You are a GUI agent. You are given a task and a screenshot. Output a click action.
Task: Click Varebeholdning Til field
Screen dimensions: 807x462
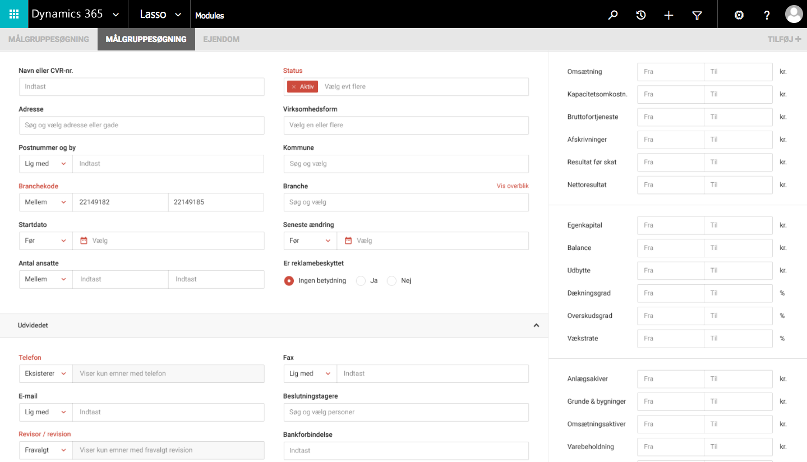tap(739, 447)
